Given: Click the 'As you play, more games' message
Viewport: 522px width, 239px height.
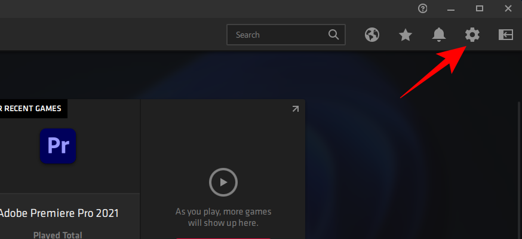Looking at the screenshot, I should click(x=223, y=217).
